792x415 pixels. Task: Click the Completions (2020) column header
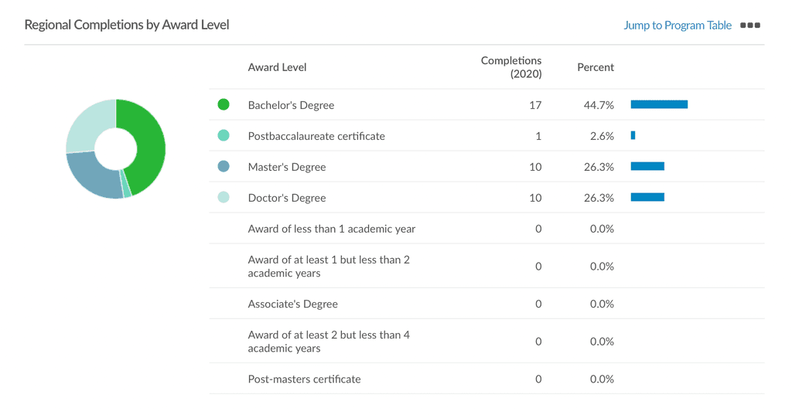pos(511,67)
